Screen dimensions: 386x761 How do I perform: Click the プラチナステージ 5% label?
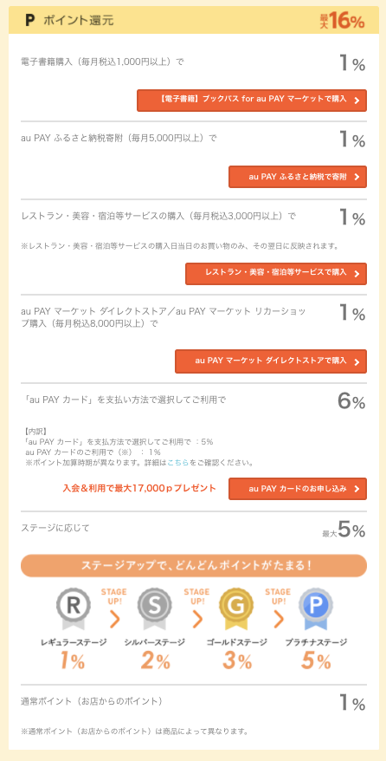click(316, 654)
